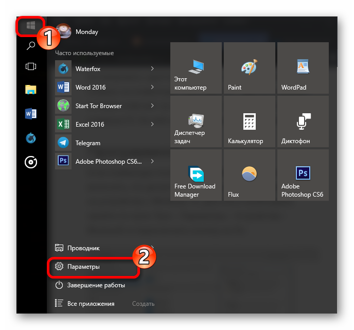The image size is (354, 330).
Task: Open search via the magnifier icon
Action: coord(31,46)
